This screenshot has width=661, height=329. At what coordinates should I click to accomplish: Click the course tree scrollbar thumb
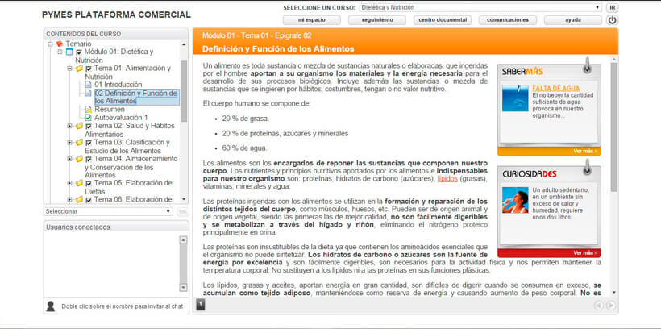[183, 90]
